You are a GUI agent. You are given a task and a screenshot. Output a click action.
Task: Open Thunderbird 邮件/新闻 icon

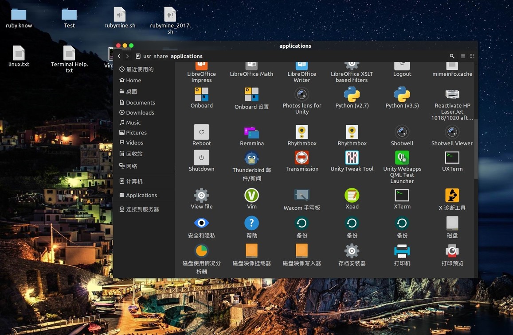point(251,158)
